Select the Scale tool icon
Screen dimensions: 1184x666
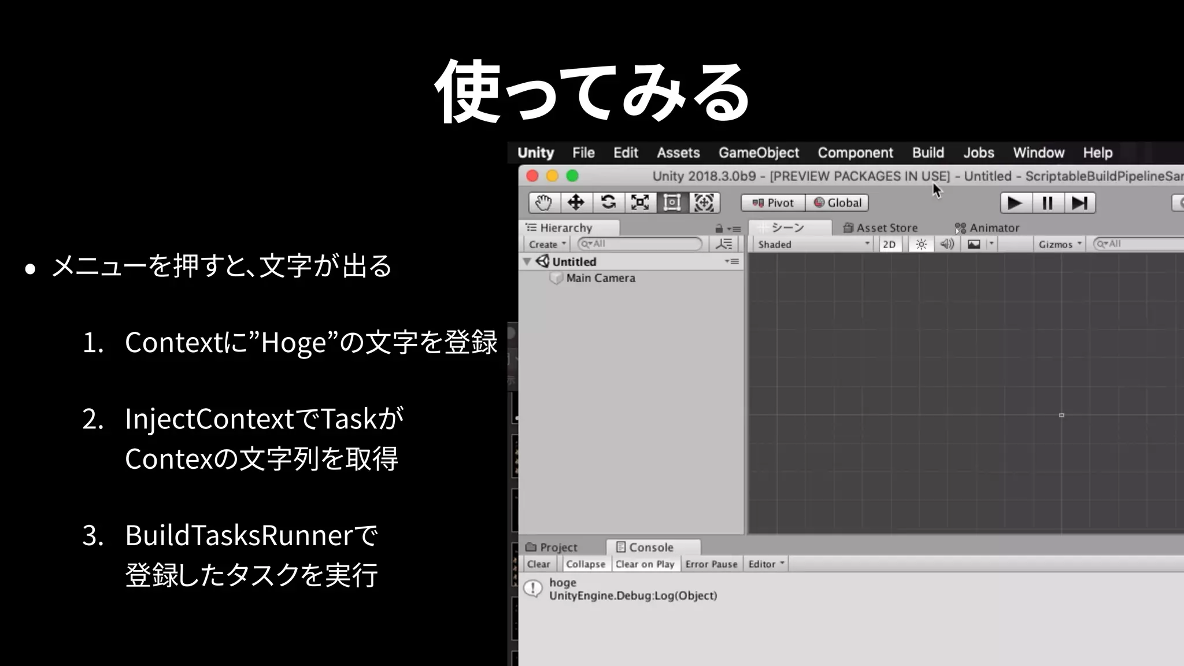(x=640, y=203)
